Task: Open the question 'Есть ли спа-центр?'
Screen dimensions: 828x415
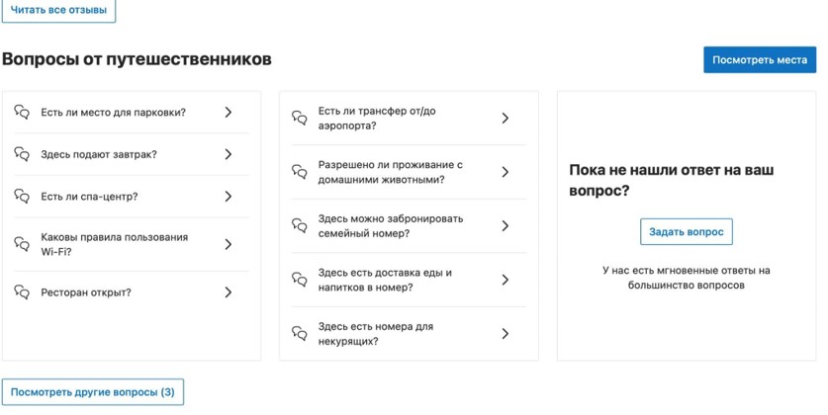Action: point(89,197)
